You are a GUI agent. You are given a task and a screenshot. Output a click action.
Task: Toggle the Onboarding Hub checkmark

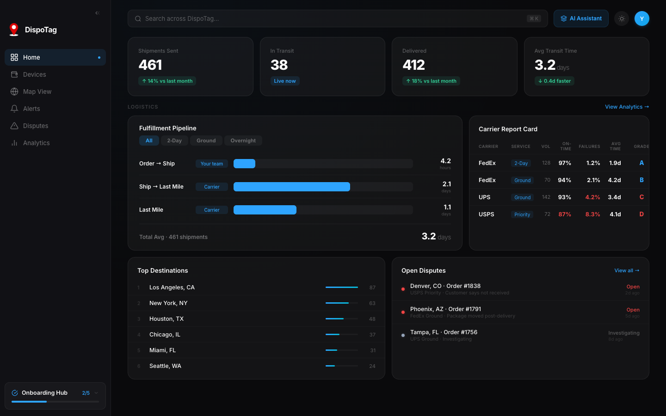[x=14, y=392]
